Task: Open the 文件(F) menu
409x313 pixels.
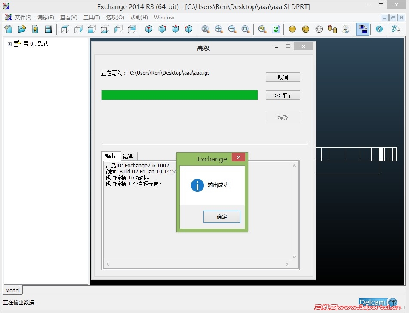Action: click(x=23, y=18)
